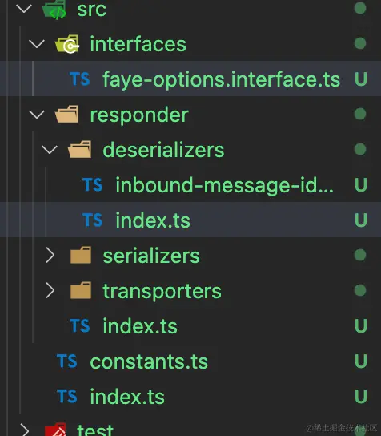
Task: Open faye-options.interface.ts file
Action: click(190, 79)
